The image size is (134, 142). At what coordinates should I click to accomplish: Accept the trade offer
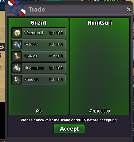point(69,129)
